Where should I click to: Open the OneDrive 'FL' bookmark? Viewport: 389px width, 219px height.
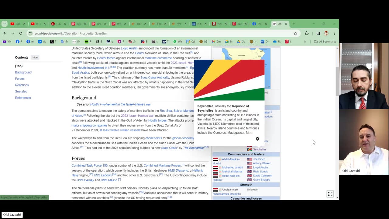277,42
